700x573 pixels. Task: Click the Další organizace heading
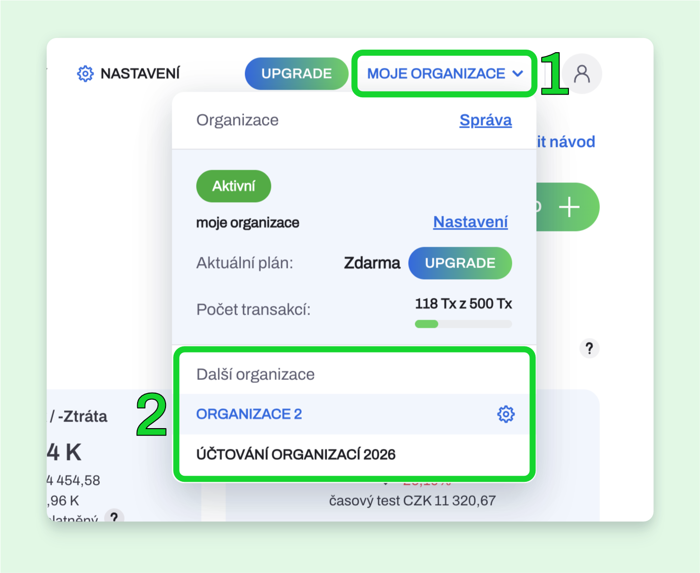click(x=256, y=374)
